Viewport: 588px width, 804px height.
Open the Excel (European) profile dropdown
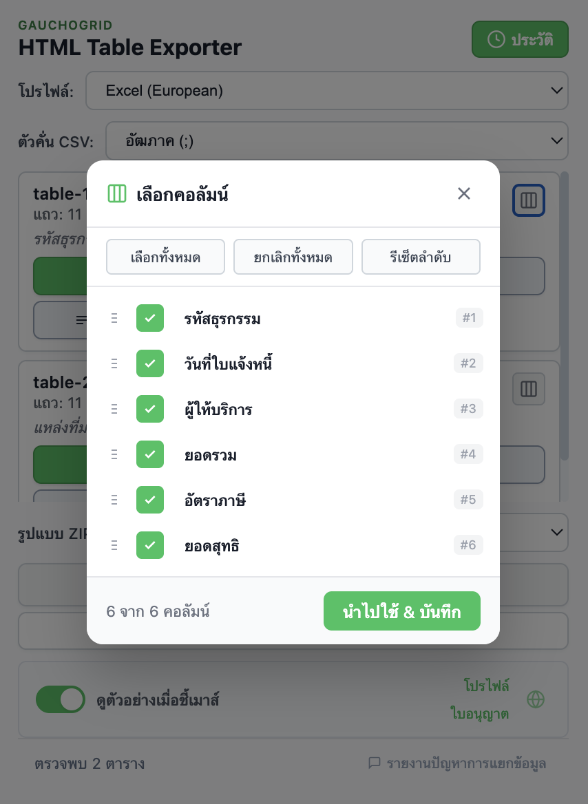(x=326, y=90)
